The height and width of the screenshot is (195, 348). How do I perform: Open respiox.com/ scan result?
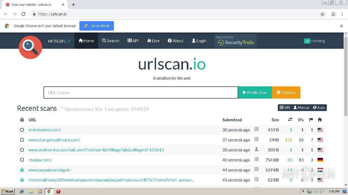point(40,160)
